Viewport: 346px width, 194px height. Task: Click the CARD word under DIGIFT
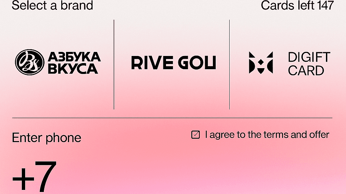tap(306, 71)
